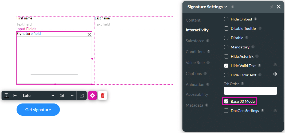The width and height of the screenshot is (285, 133).
Task: Enable the Hide Onload checkbox
Action: point(226,19)
